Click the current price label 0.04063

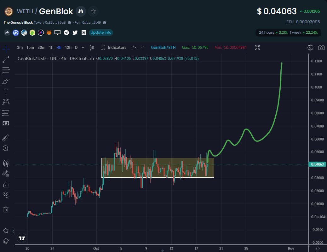click(317, 164)
